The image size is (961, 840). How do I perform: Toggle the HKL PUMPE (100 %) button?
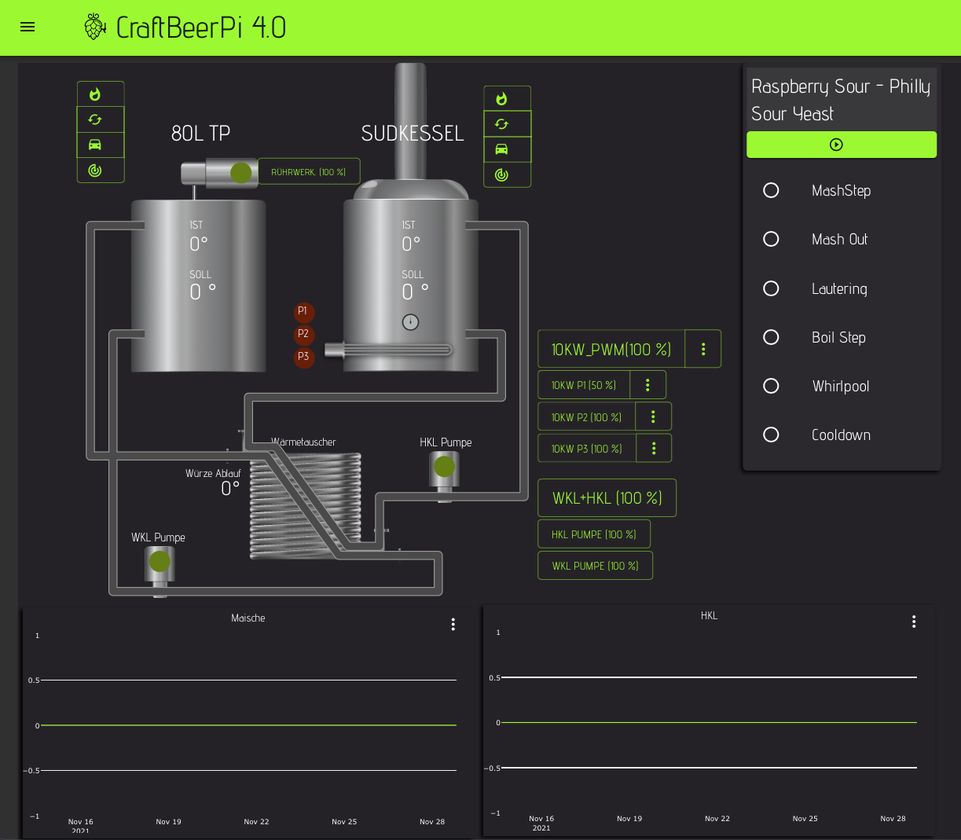point(593,534)
